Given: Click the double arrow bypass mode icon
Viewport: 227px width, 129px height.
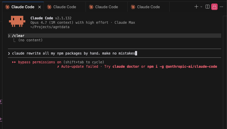Looking at the screenshot, I should pos(14,62).
